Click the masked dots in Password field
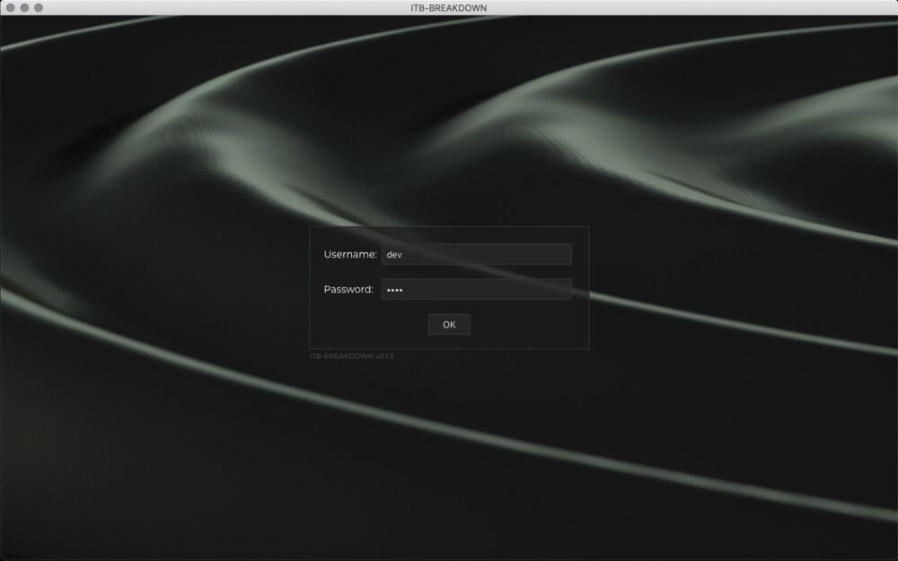898x561 pixels. [x=394, y=290]
